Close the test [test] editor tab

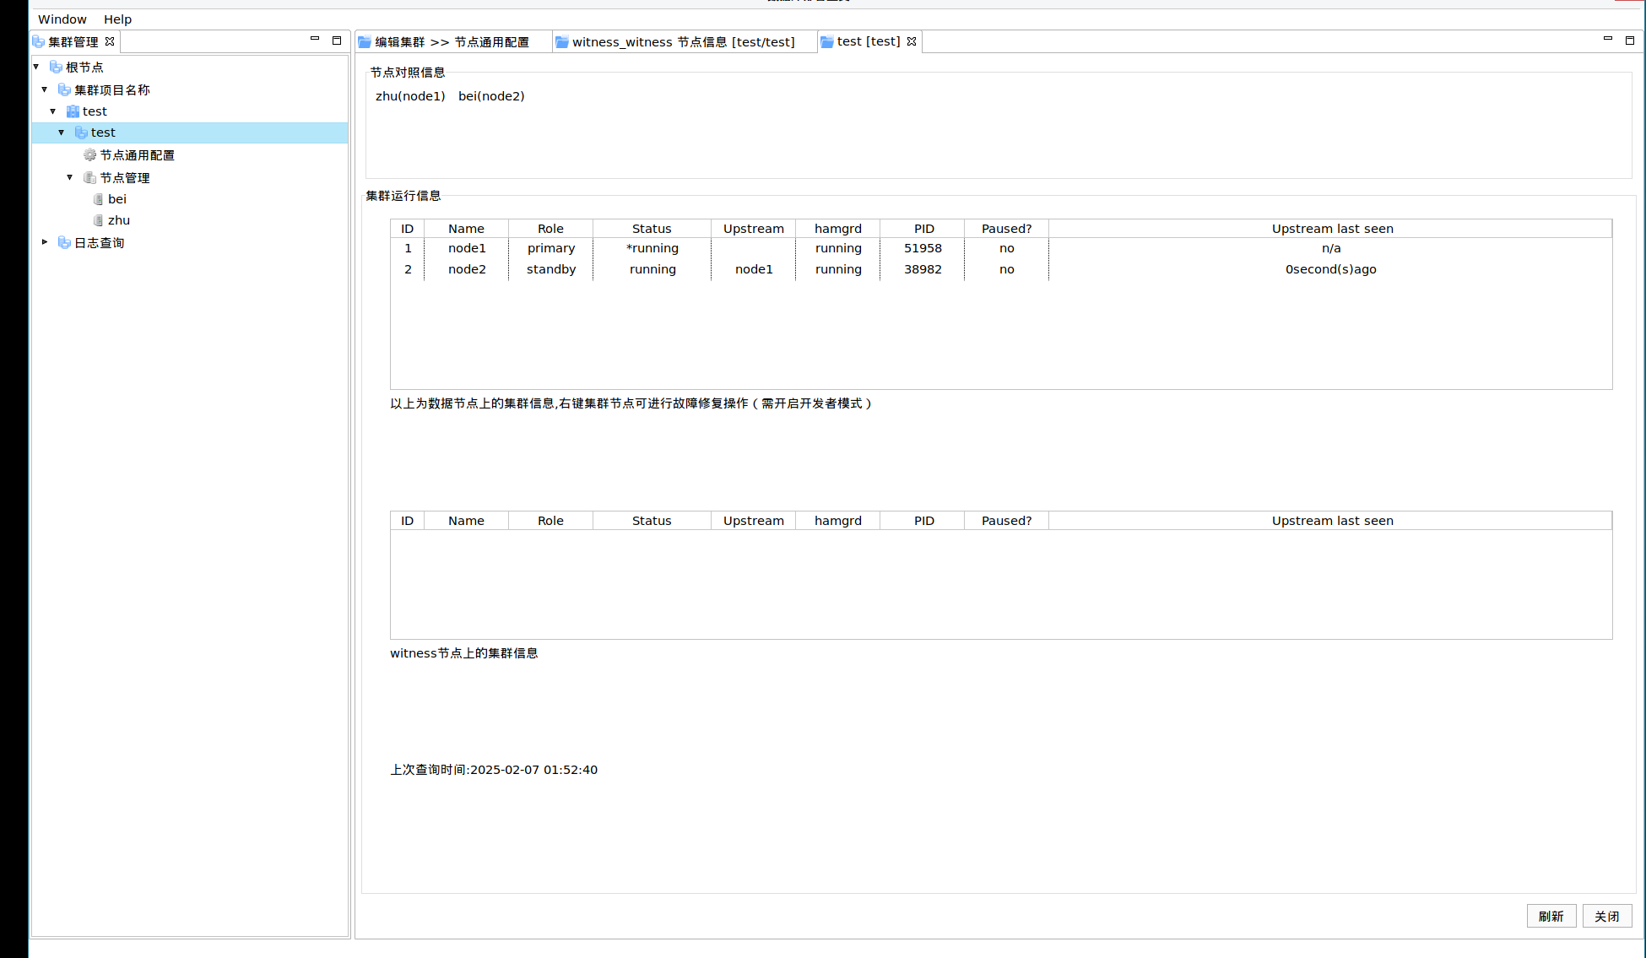912,41
